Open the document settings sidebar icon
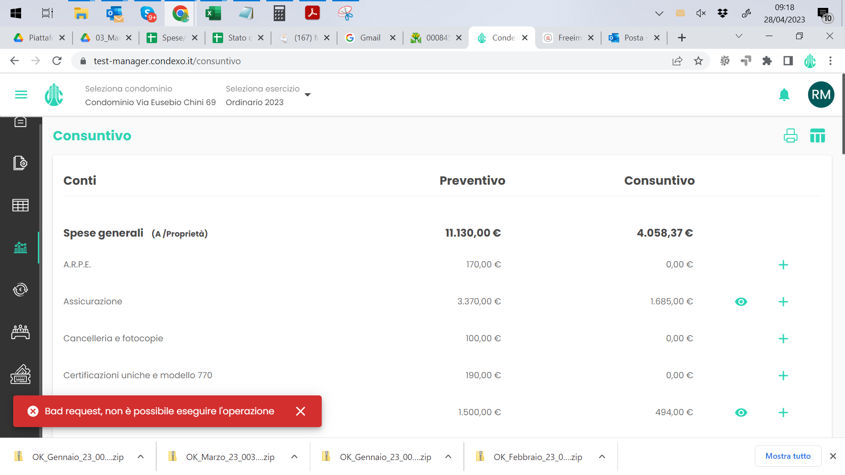Screen dimensions: 845x475 20,163
